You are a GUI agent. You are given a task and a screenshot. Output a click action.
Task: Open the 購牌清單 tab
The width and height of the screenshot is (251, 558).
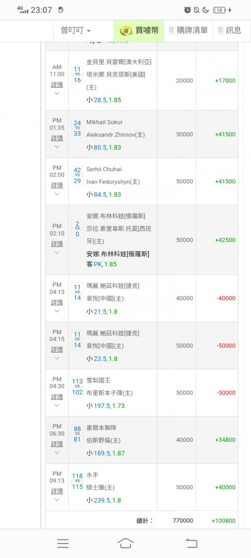188,31
